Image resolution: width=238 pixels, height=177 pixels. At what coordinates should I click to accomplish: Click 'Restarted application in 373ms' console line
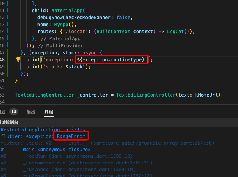(x=43, y=130)
